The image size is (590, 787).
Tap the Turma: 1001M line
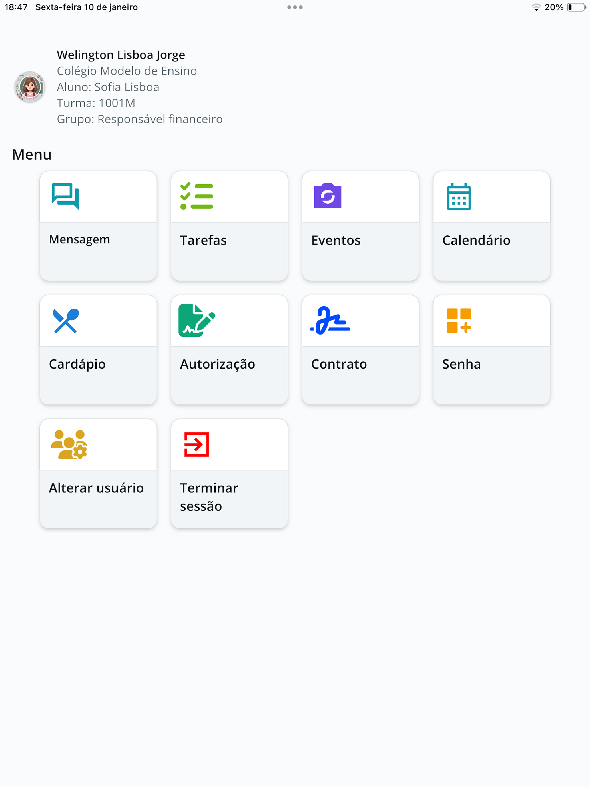coord(96,103)
